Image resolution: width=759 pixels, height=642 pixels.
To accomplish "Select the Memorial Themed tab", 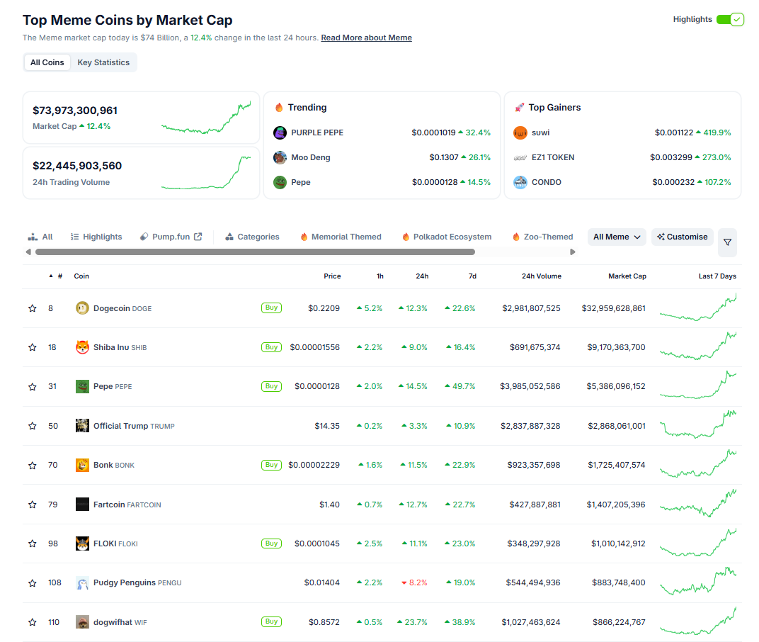I will point(341,237).
